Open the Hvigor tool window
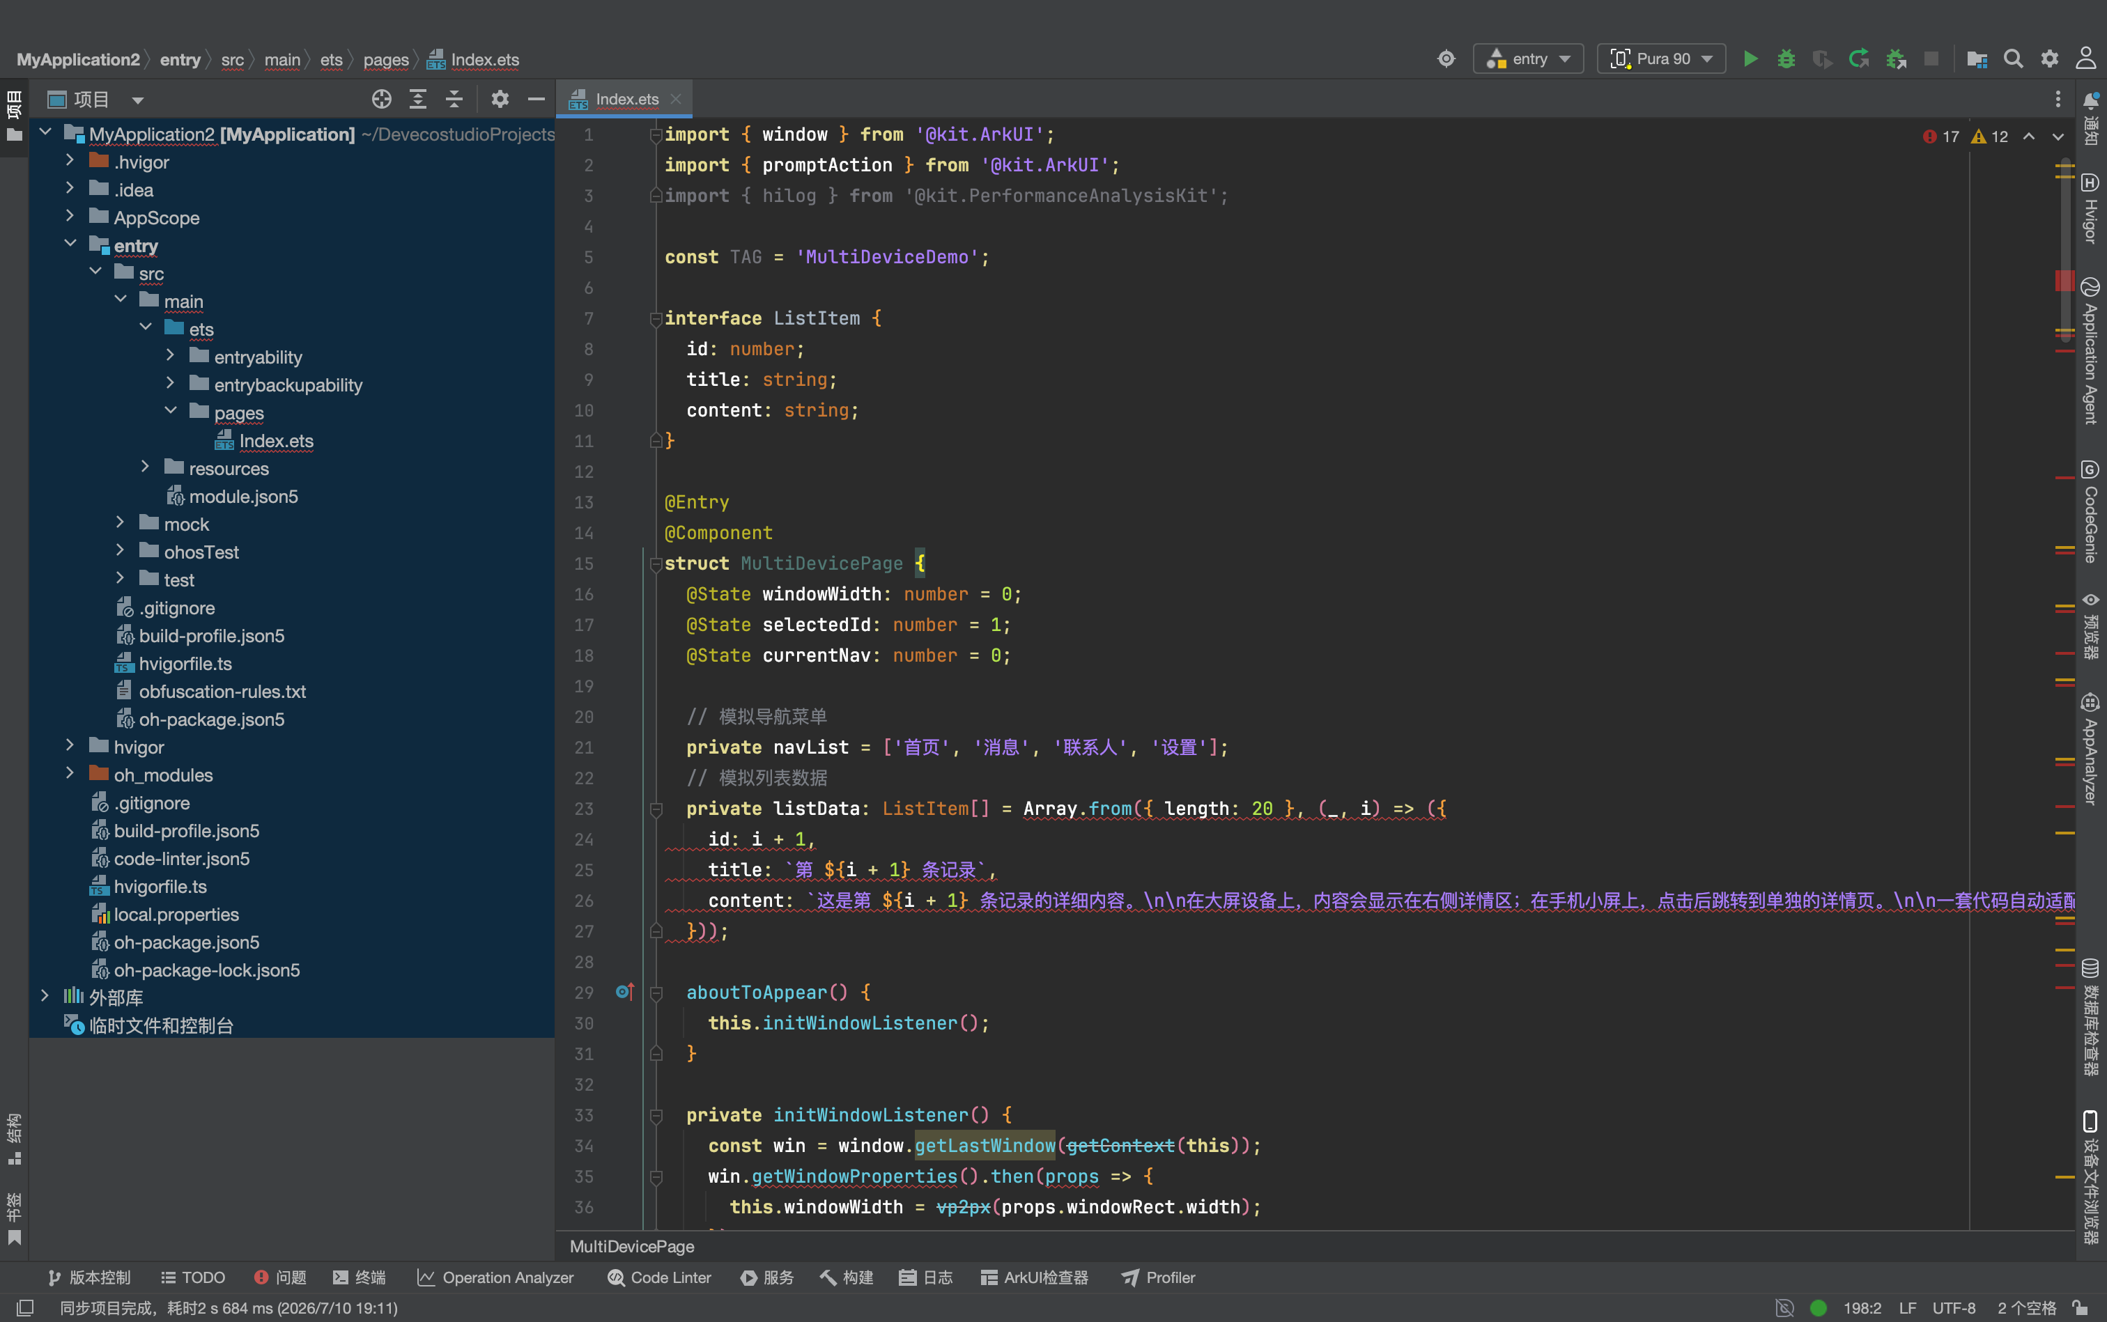 pyautogui.click(x=2090, y=208)
